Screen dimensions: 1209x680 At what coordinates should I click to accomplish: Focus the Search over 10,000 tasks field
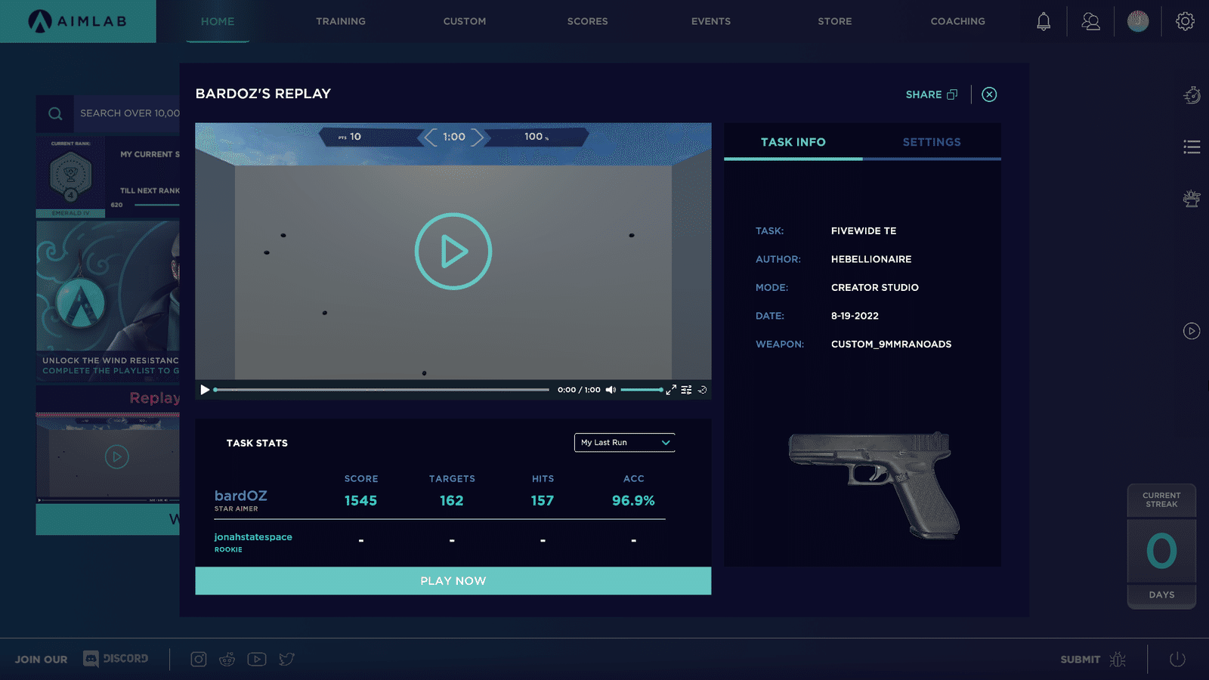[127, 113]
